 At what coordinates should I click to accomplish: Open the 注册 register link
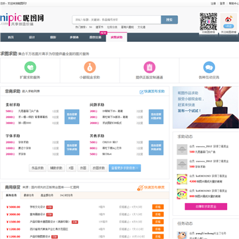point(213,3)
